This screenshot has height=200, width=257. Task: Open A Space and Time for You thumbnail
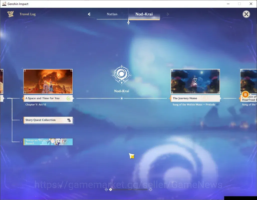click(x=48, y=81)
